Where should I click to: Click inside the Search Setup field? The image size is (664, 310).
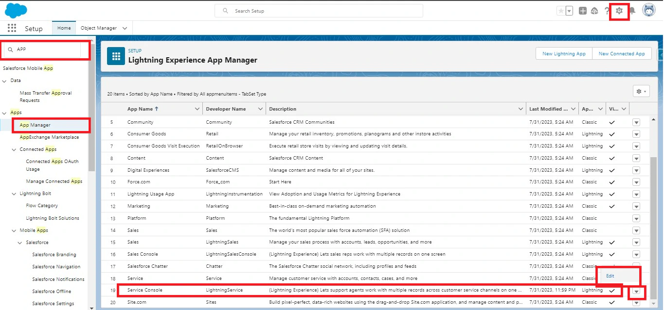click(319, 10)
